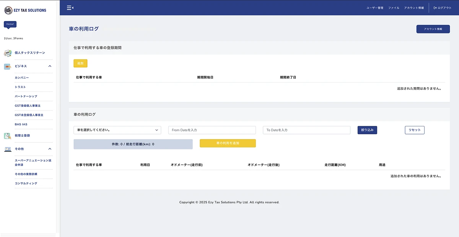
Task: Apply filter with 絞り込み button
Action: (x=367, y=130)
